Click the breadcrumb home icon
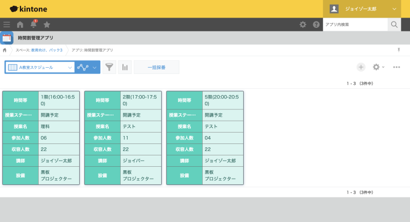This screenshot has width=410, height=222. 5,50
